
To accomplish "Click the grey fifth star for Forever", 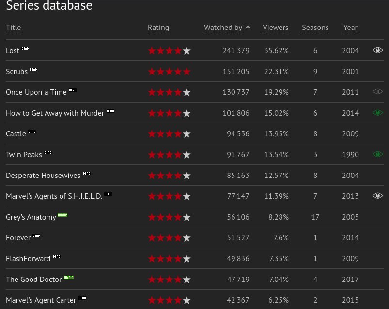I will tap(187, 238).
